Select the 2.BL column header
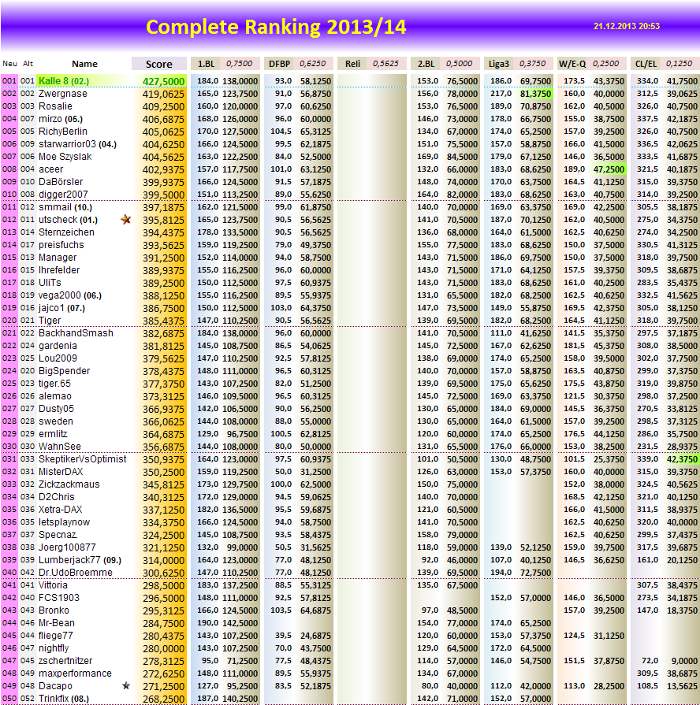700x705 pixels. point(426,64)
